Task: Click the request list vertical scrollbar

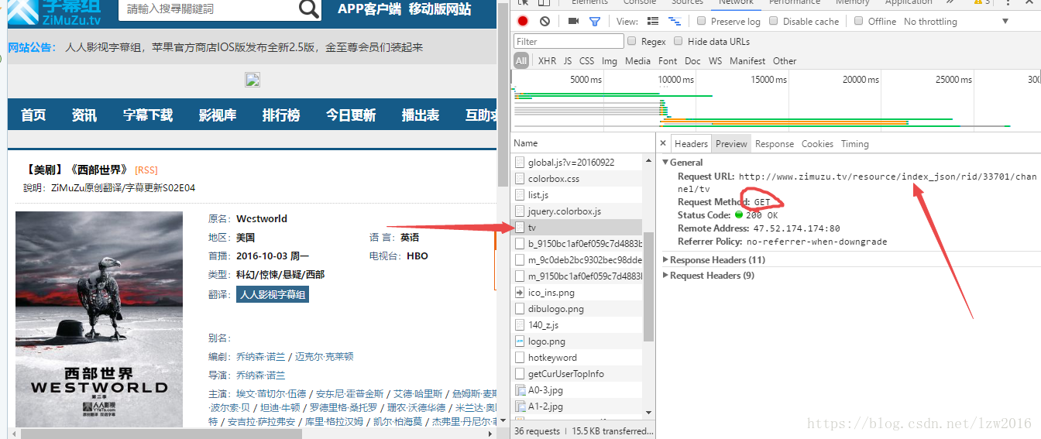Action: click(x=649, y=286)
